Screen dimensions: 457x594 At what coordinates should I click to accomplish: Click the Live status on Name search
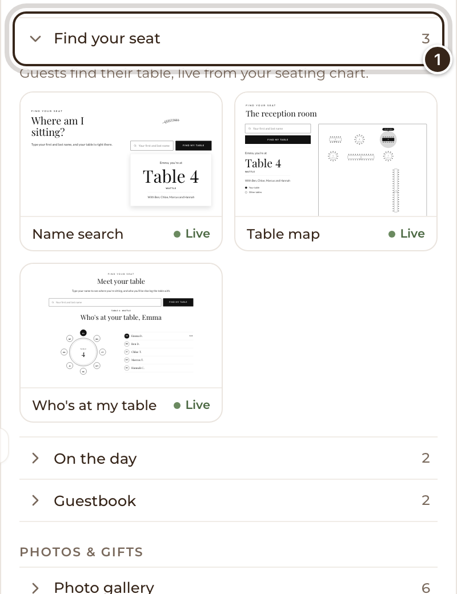click(x=192, y=234)
